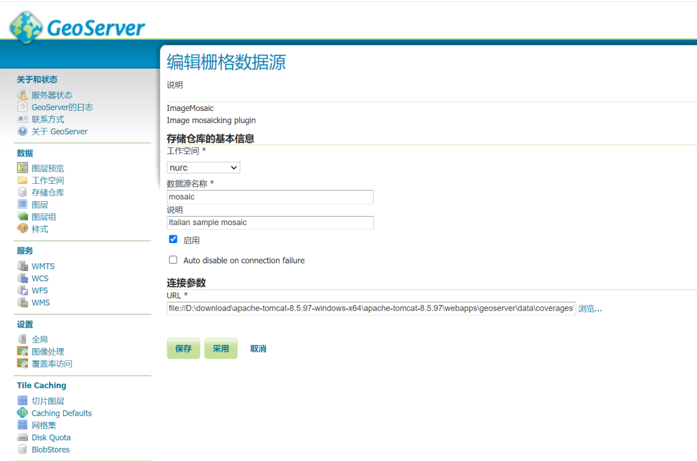Viewport: 697px width, 461px height.
Task: Click the 关于 GeoServer help icon
Action: coord(23,131)
